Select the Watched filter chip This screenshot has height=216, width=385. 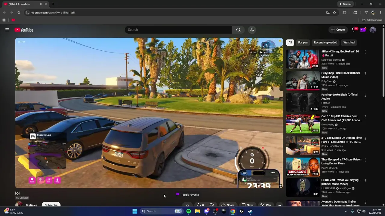[349, 42]
